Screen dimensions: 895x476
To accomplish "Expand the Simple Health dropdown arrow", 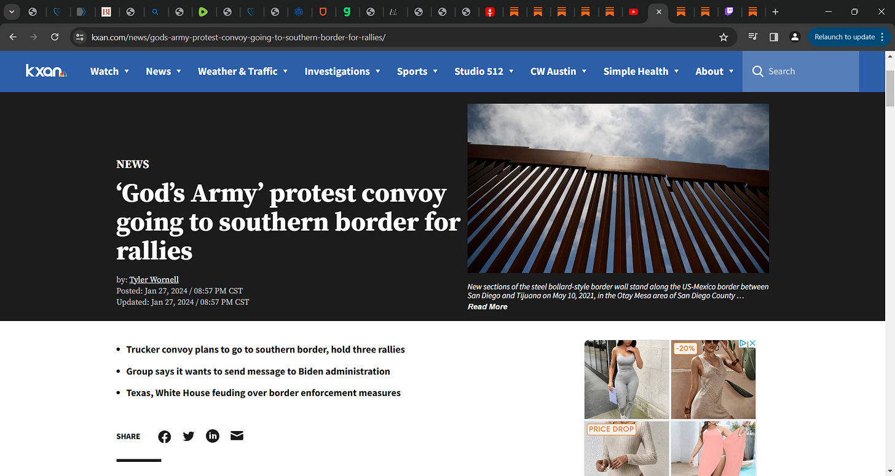I will (x=676, y=71).
